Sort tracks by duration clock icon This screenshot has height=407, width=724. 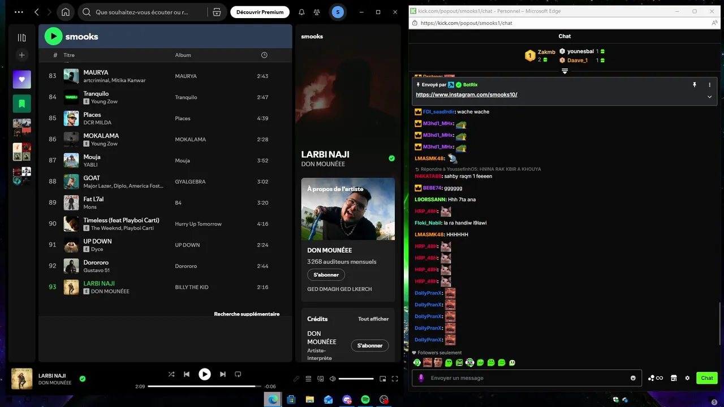click(x=264, y=55)
